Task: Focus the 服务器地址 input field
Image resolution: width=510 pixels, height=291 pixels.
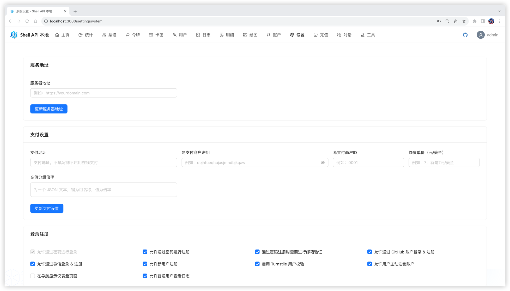Action: [x=104, y=93]
